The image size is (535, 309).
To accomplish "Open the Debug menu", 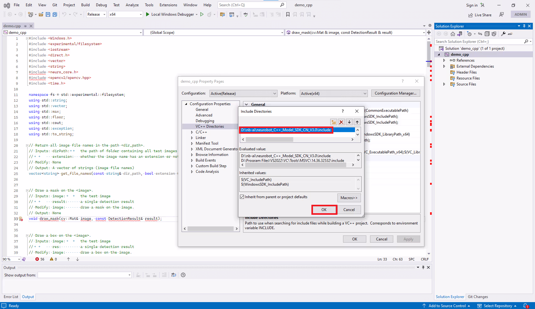I will pyautogui.click(x=101, y=5).
